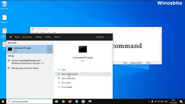Screen dimensions: 185x104
Task: Click the Run as administrator shield icon
Action: (x=59, y=74)
